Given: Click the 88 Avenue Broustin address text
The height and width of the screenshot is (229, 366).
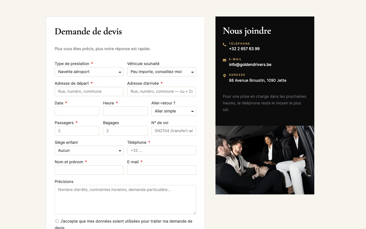Looking at the screenshot, I should pos(258,80).
